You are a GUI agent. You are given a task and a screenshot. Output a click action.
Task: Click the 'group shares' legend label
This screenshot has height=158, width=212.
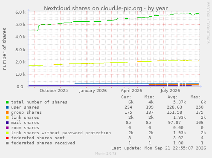pos(26,112)
